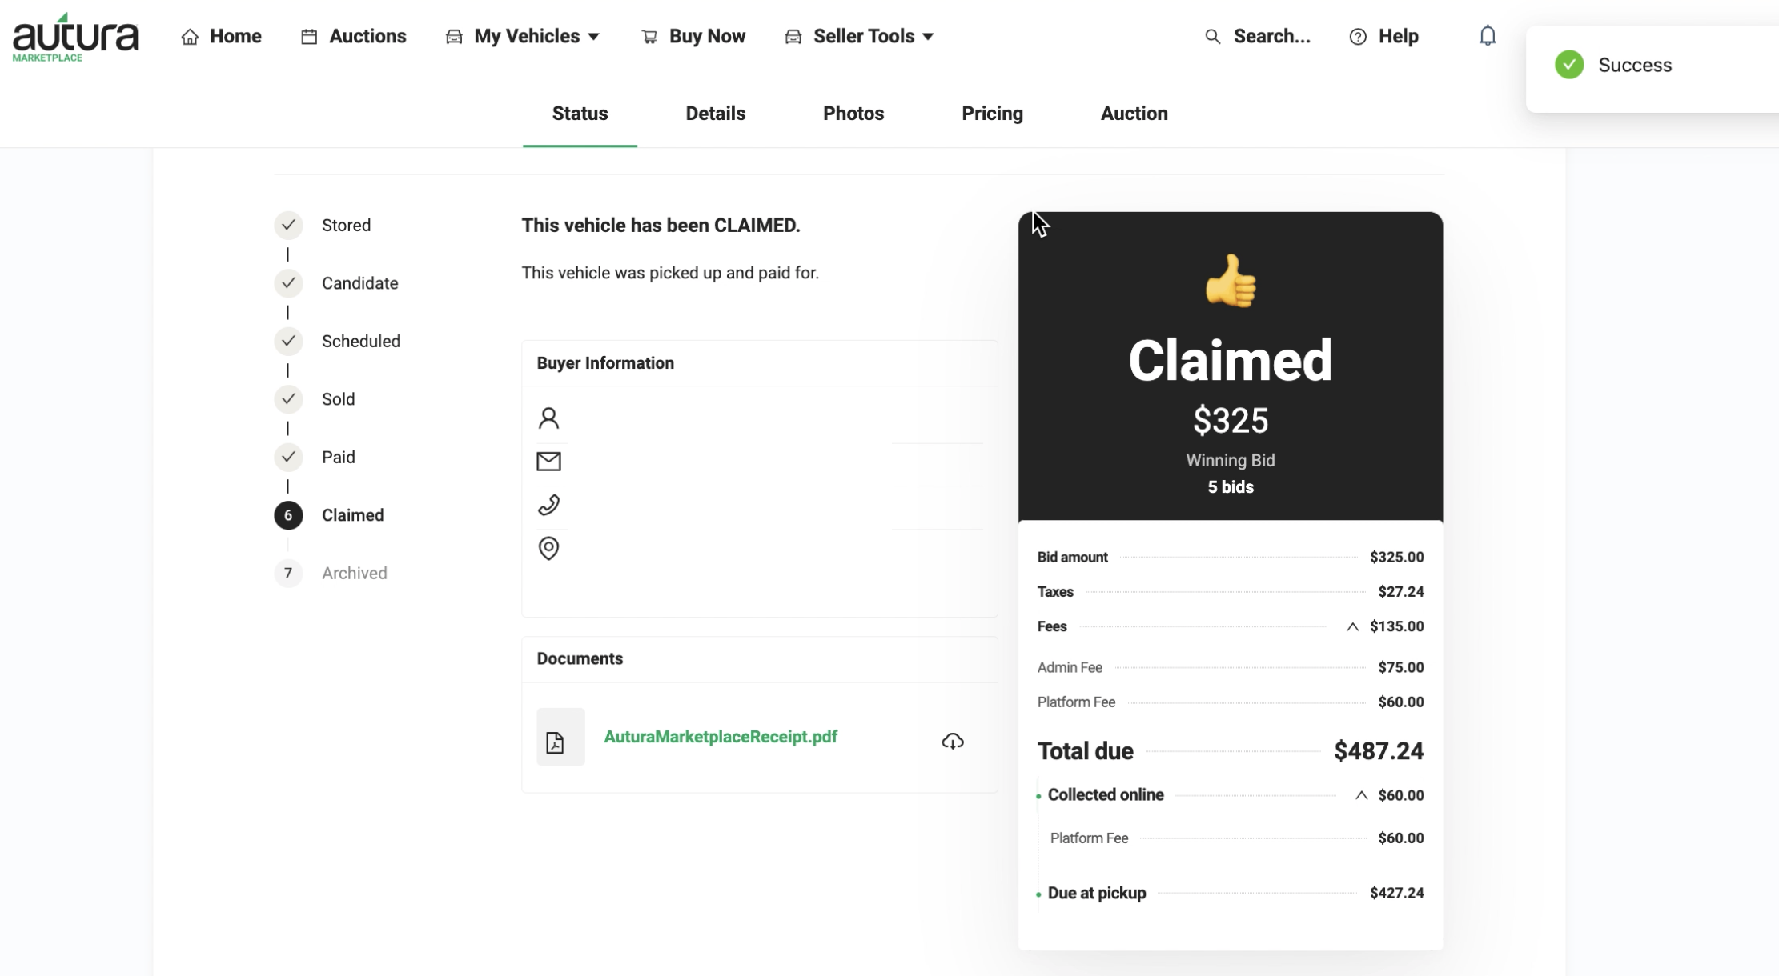Screen dimensions: 1779x976
Task: Collapse the Collected online chevron
Action: click(x=1361, y=795)
